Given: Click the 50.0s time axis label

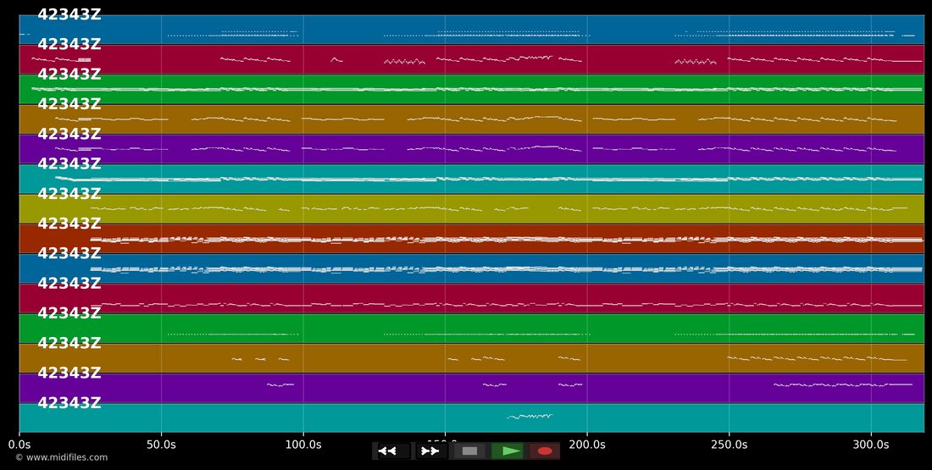Looking at the screenshot, I should 161,445.
